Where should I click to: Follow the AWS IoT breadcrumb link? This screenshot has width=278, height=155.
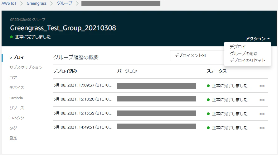coord(9,3)
